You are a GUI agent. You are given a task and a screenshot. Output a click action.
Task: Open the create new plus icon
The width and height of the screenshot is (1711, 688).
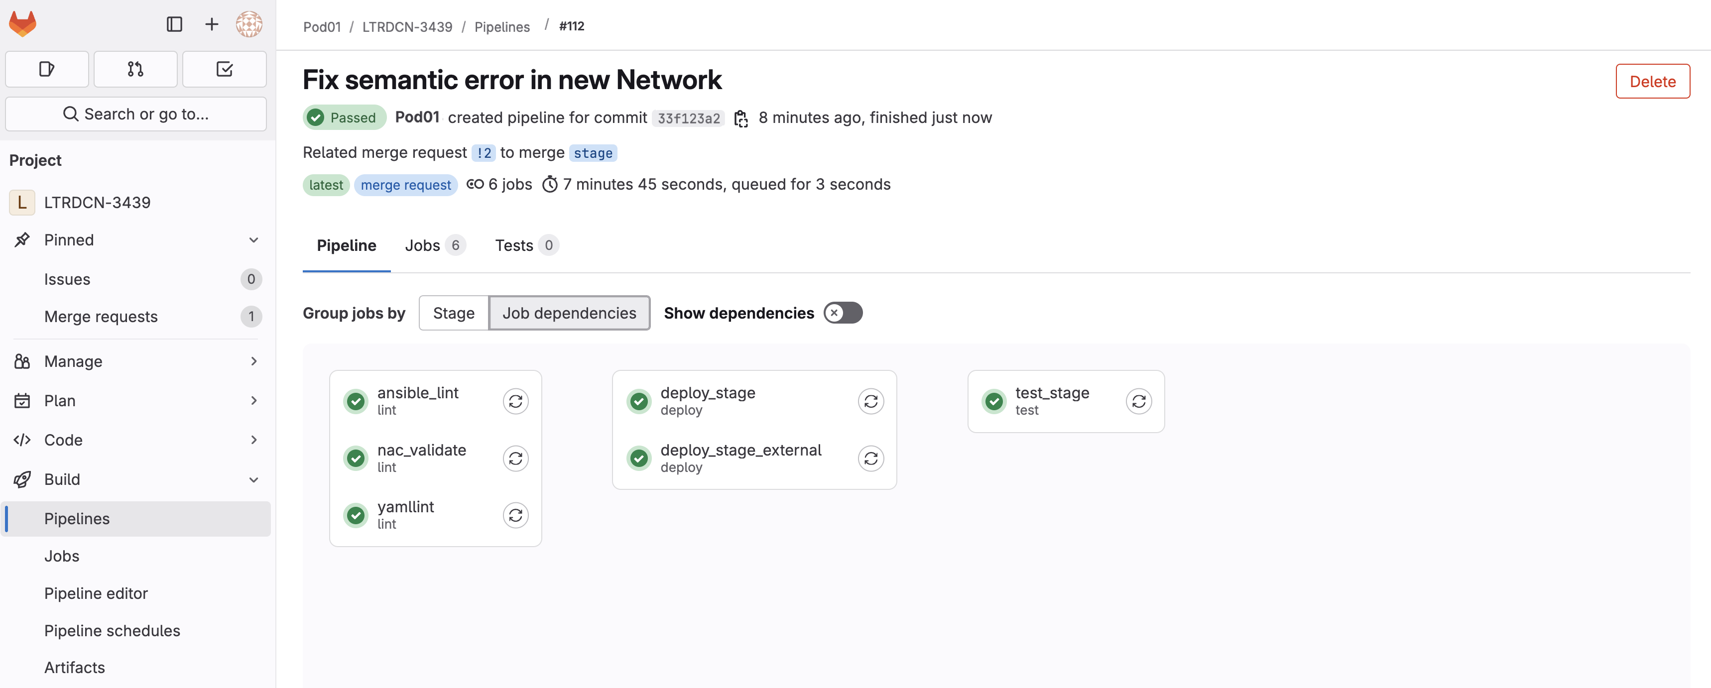pyautogui.click(x=211, y=24)
